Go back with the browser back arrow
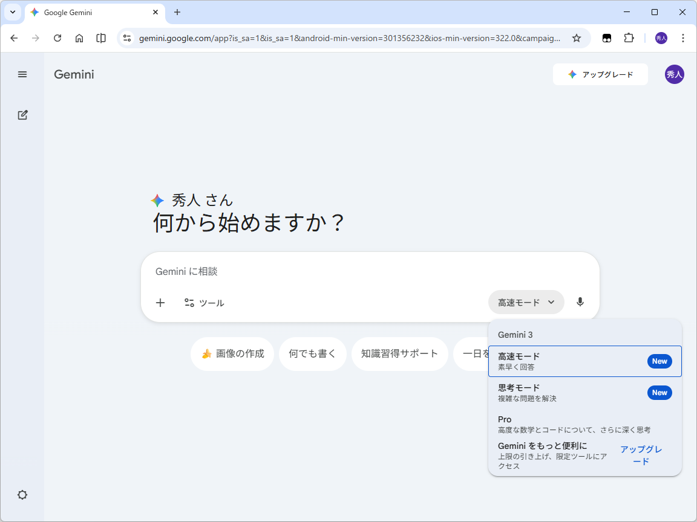The image size is (697, 522). [x=14, y=38]
